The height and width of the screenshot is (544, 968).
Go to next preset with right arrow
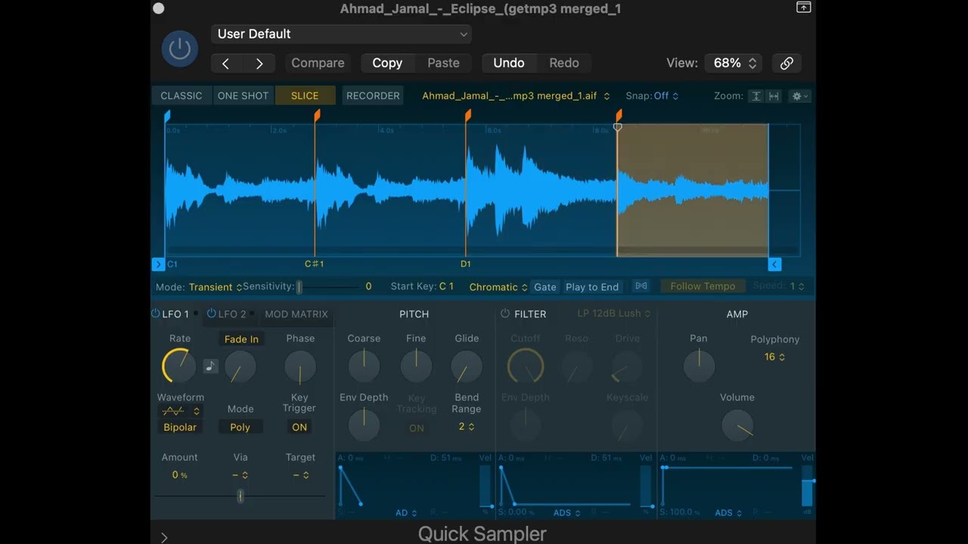(x=259, y=63)
